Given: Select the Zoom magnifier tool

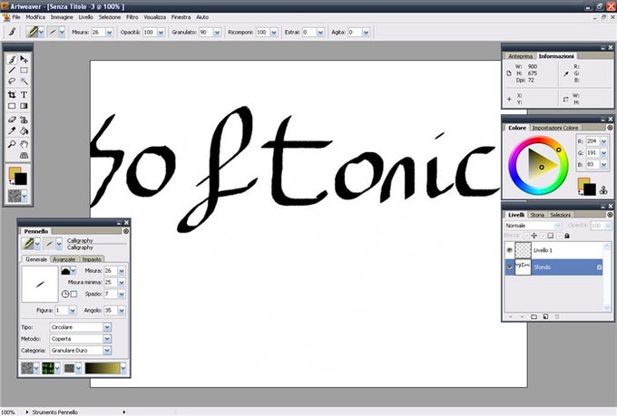Looking at the screenshot, I should point(12,144).
